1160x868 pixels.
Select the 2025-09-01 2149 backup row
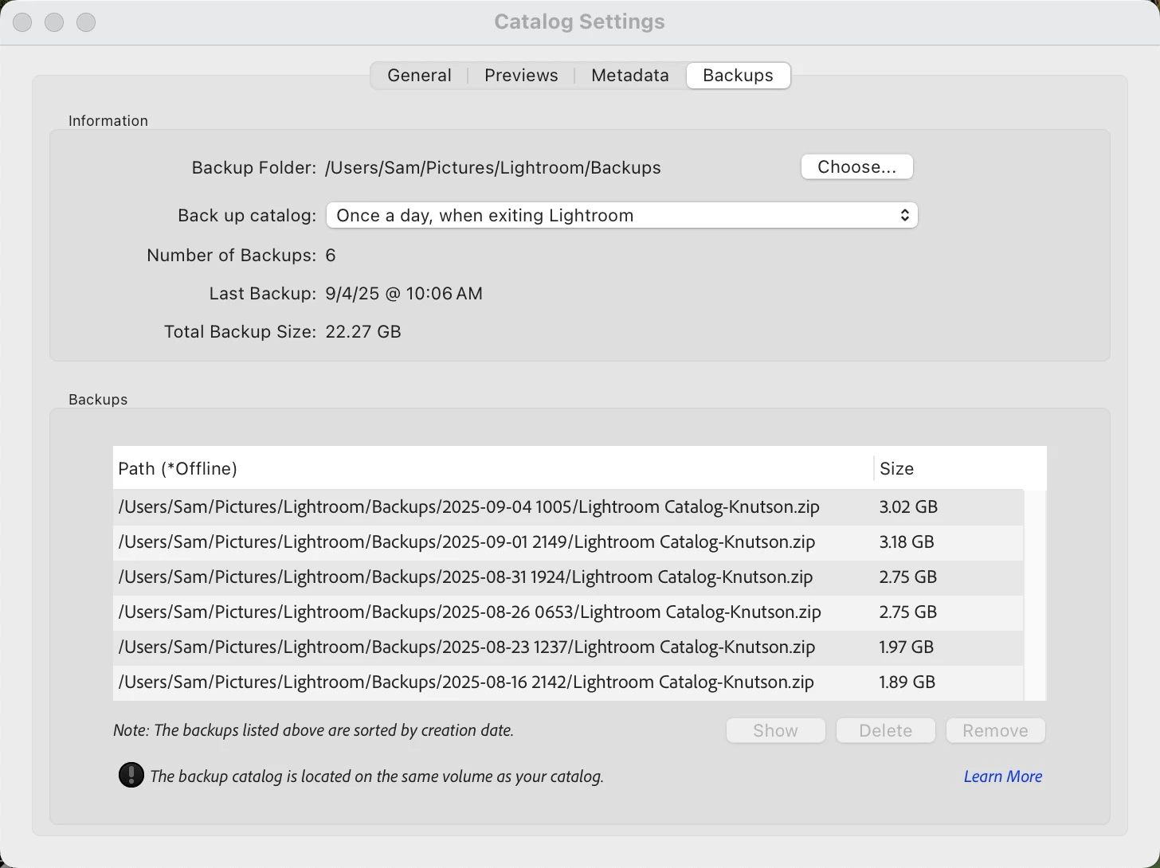point(568,542)
